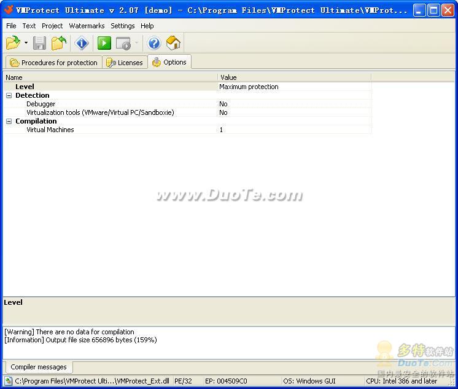Click the VMProtect_Ext.dll path in status bar
Screen dimensions: 458x389
tap(92, 381)
